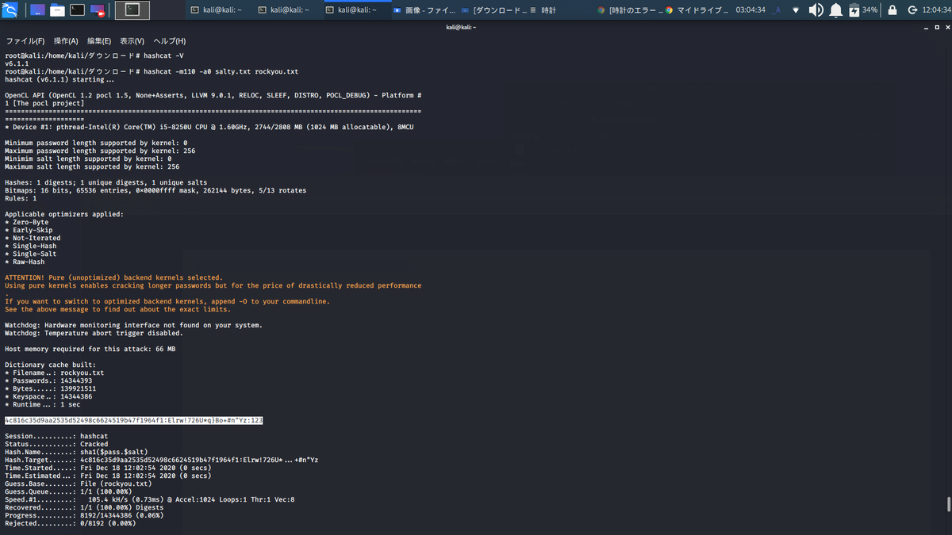The image size is (952, 535).
Task: Click 'Guess.Base.......: File (rockyou.txt)' line
Action: (78, 483)
